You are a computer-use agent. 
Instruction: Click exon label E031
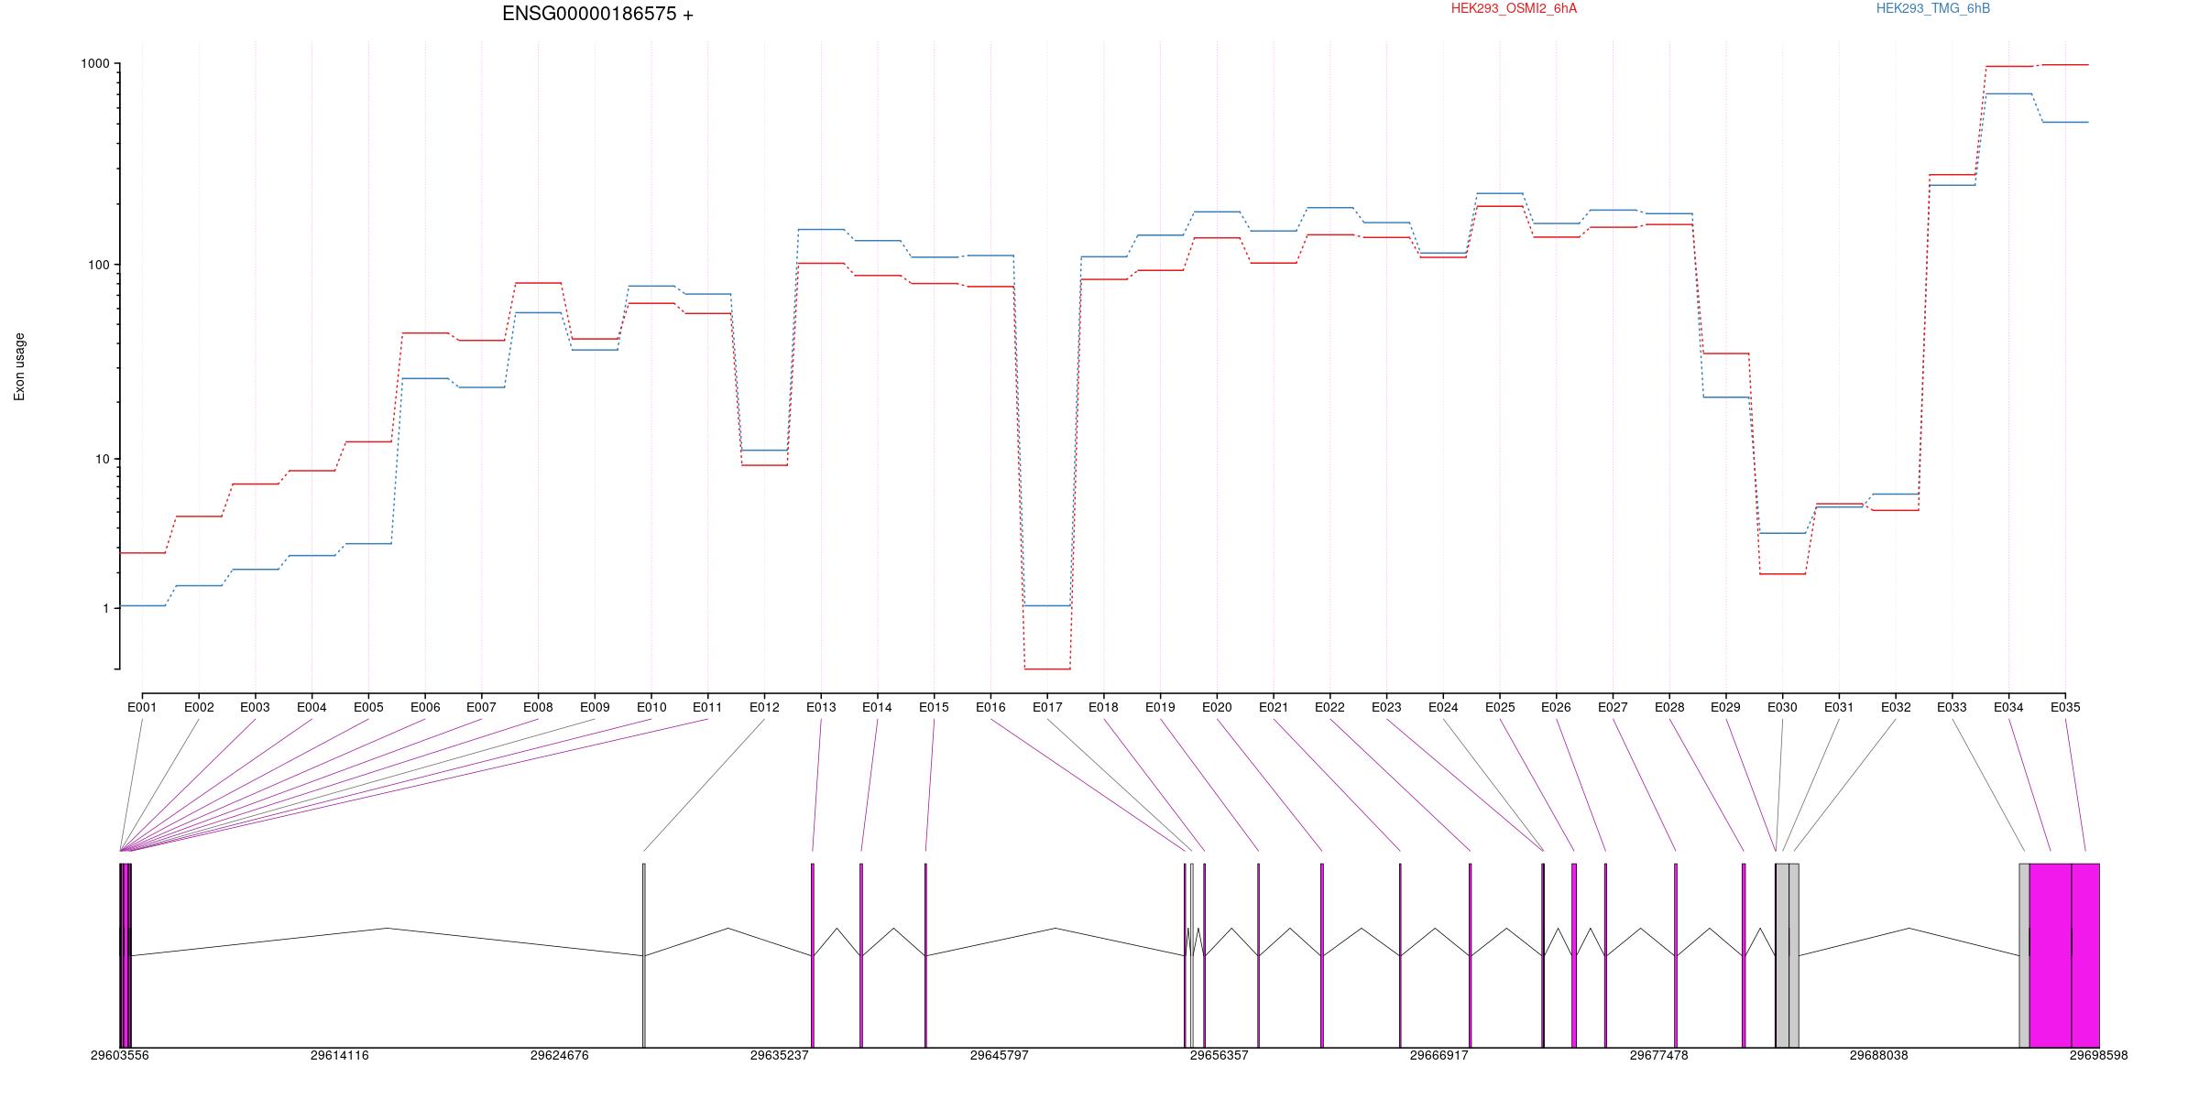[x=1839, y=707]
